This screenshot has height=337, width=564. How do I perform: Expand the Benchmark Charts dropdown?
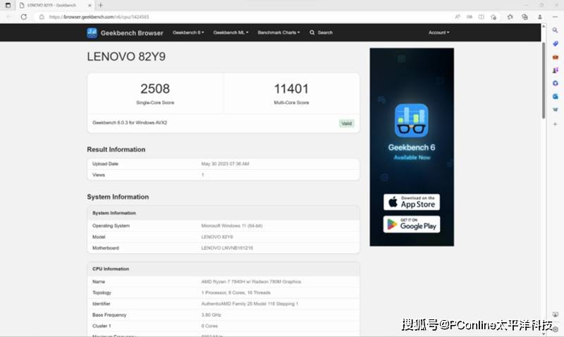(278, 32)
